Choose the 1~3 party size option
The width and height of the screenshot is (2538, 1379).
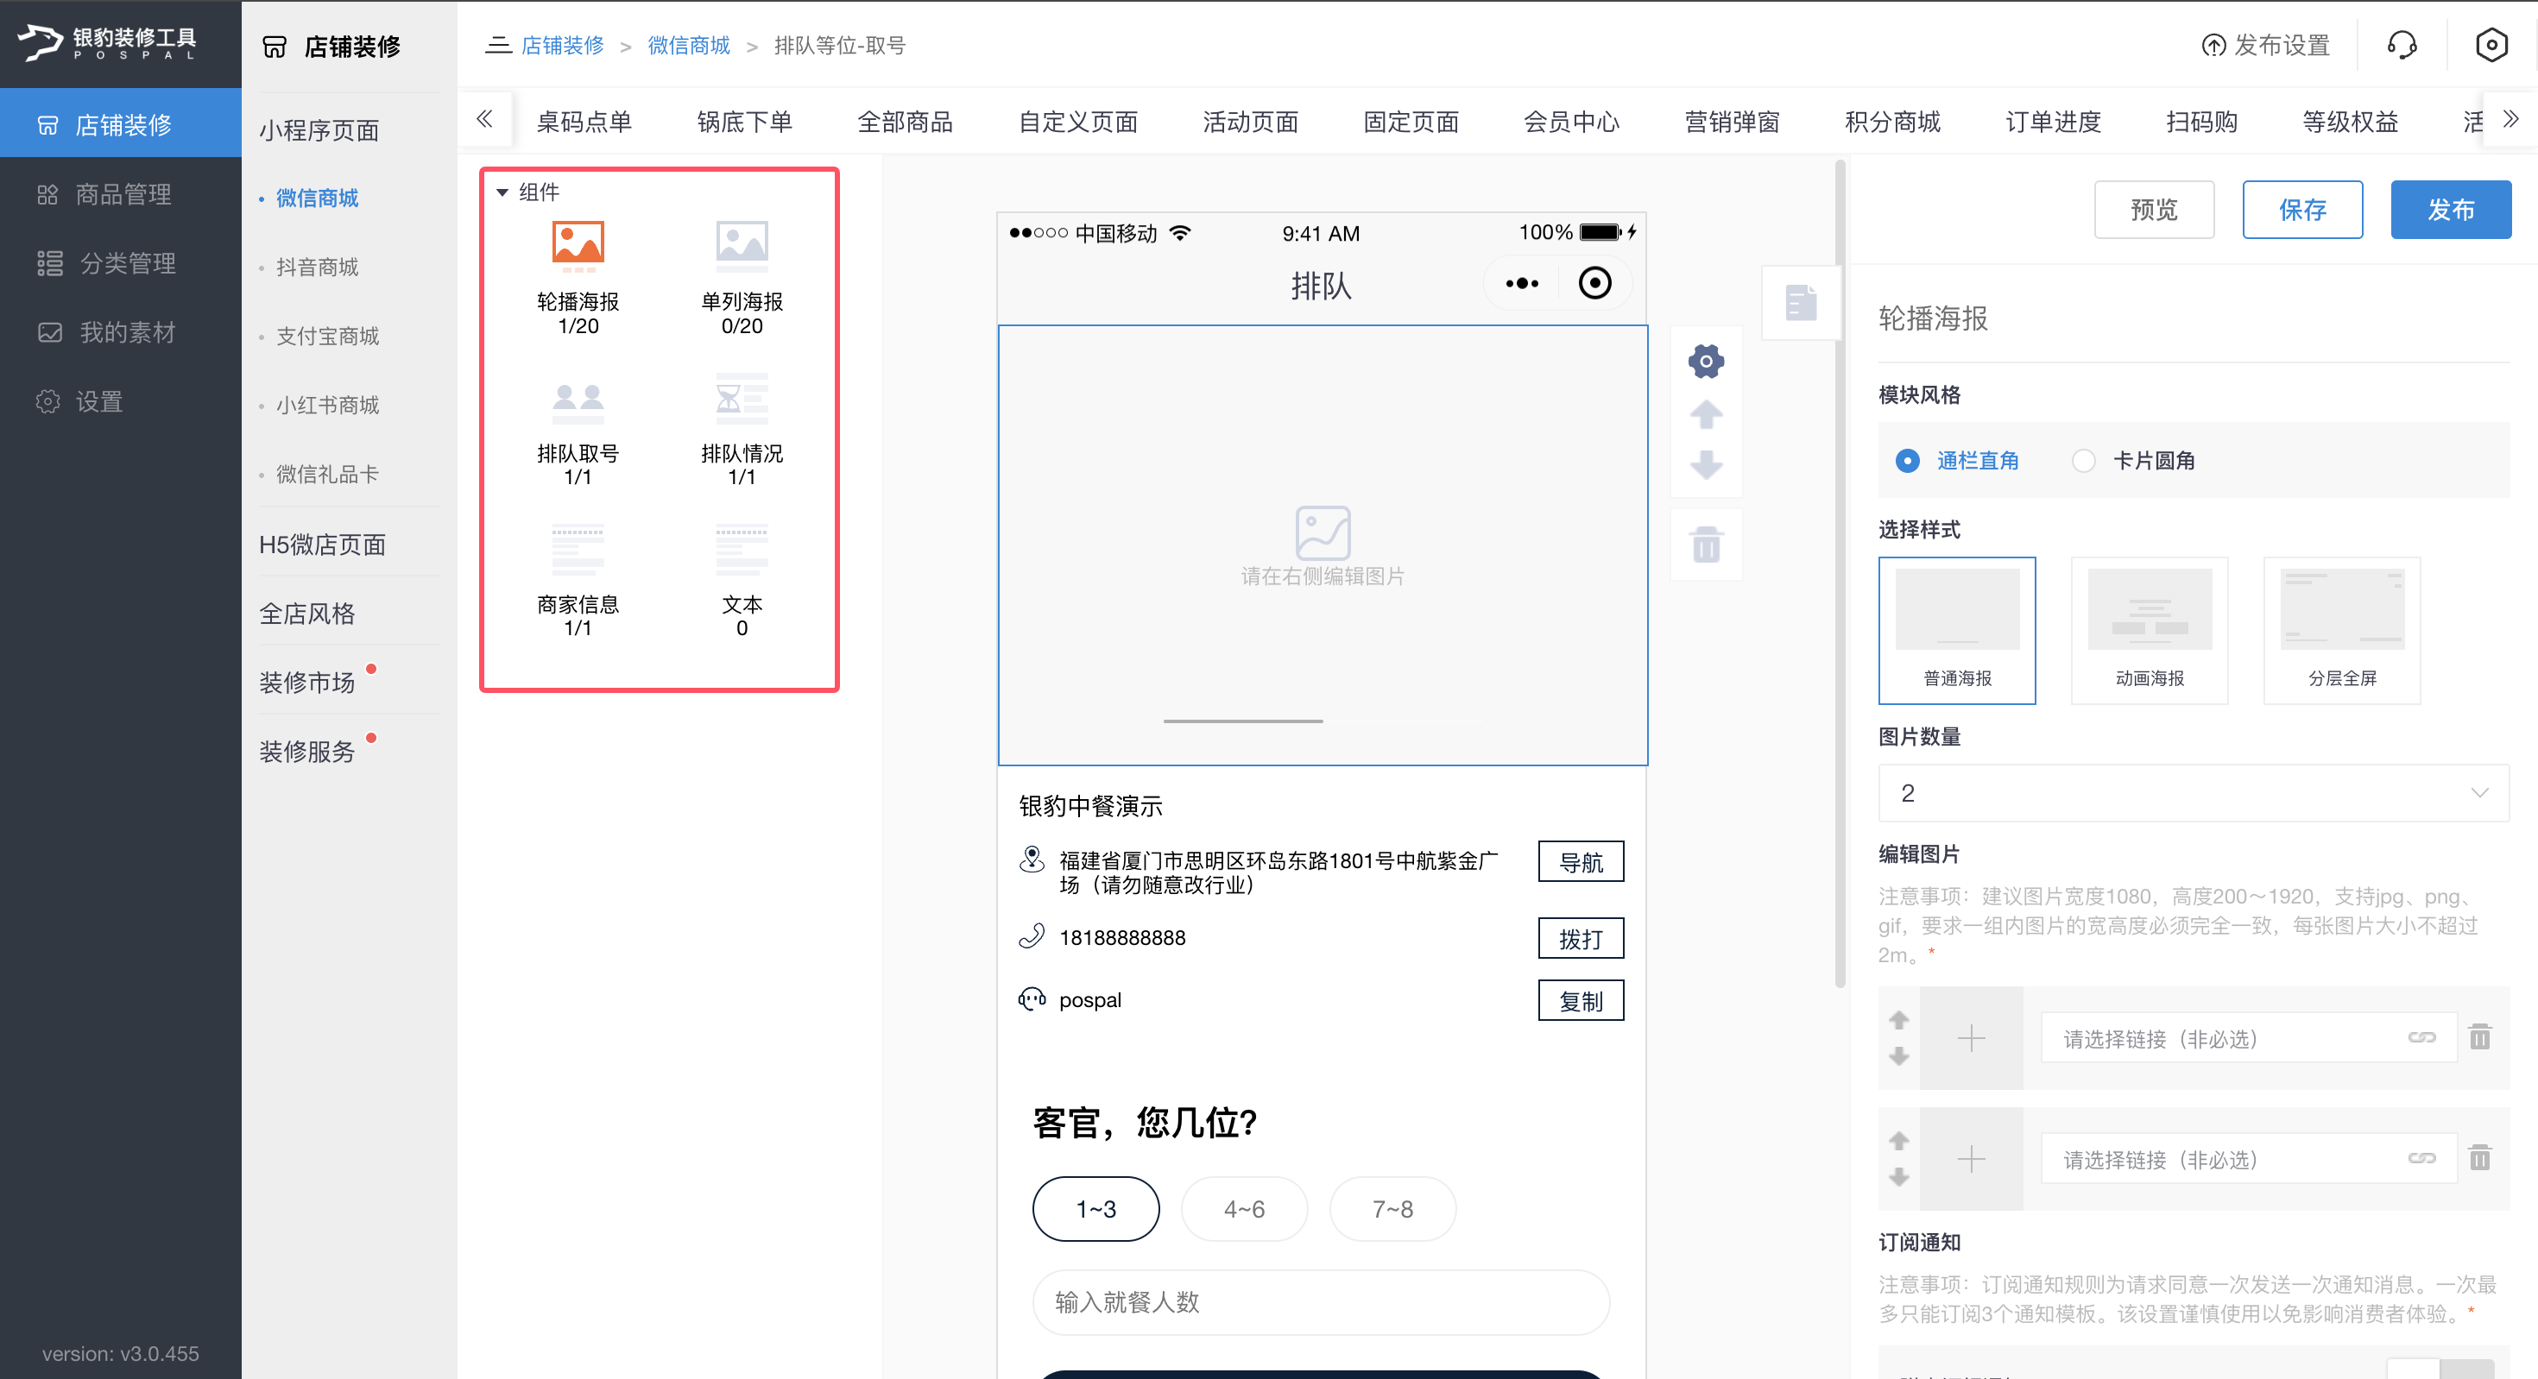(x=1095, y=1209)
